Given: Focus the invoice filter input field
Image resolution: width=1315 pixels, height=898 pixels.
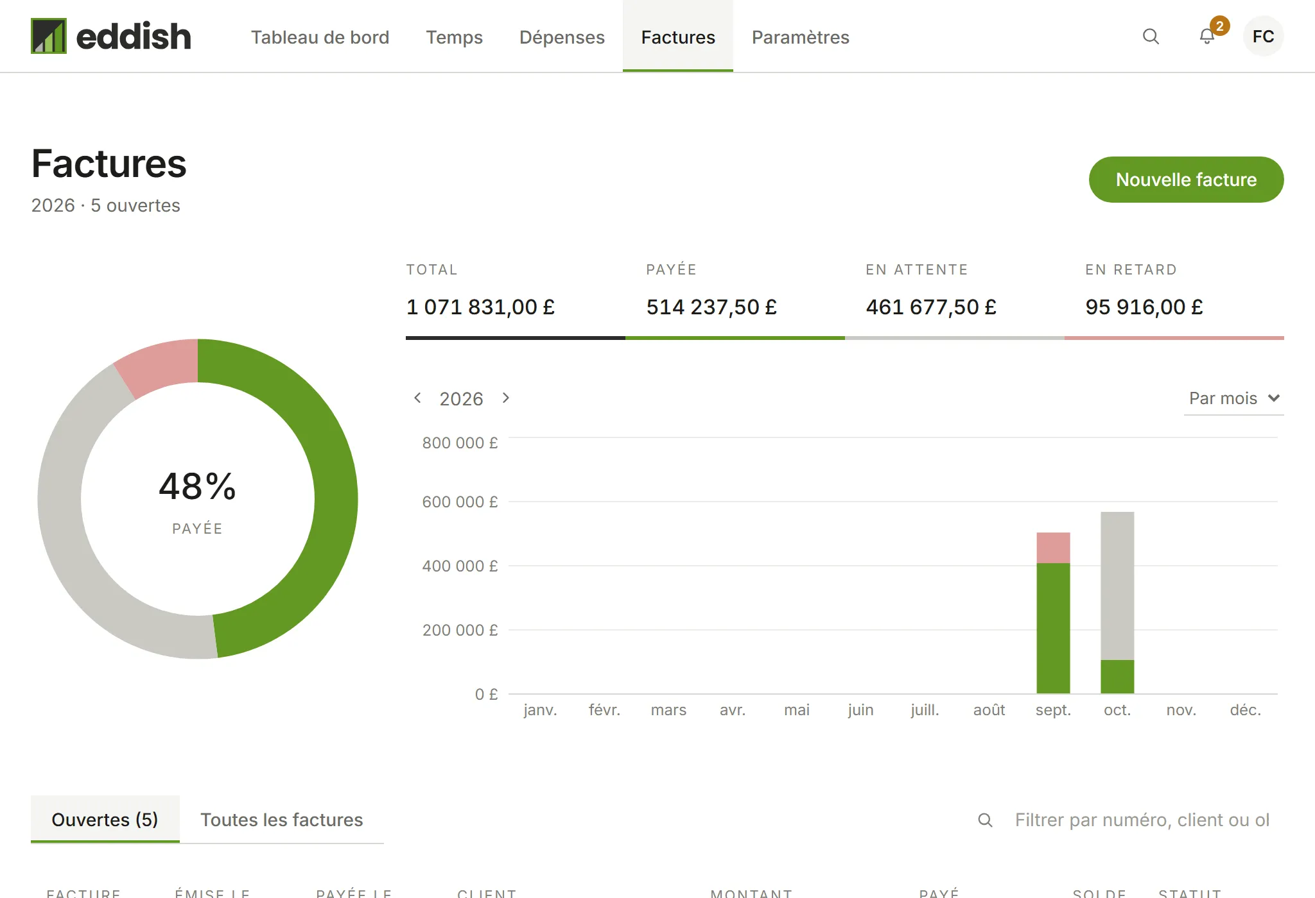Looking at the screenshot, I should [1142, 820].
